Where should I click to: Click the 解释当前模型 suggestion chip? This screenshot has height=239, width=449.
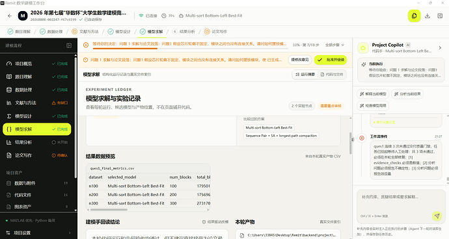tap(373, 94)
